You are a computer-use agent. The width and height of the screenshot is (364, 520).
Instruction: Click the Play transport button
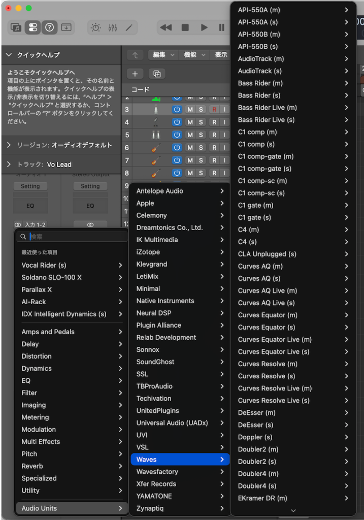click(204, 27)
